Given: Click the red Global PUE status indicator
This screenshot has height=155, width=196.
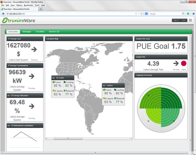Looking at the screenshot, I should 184,63.
